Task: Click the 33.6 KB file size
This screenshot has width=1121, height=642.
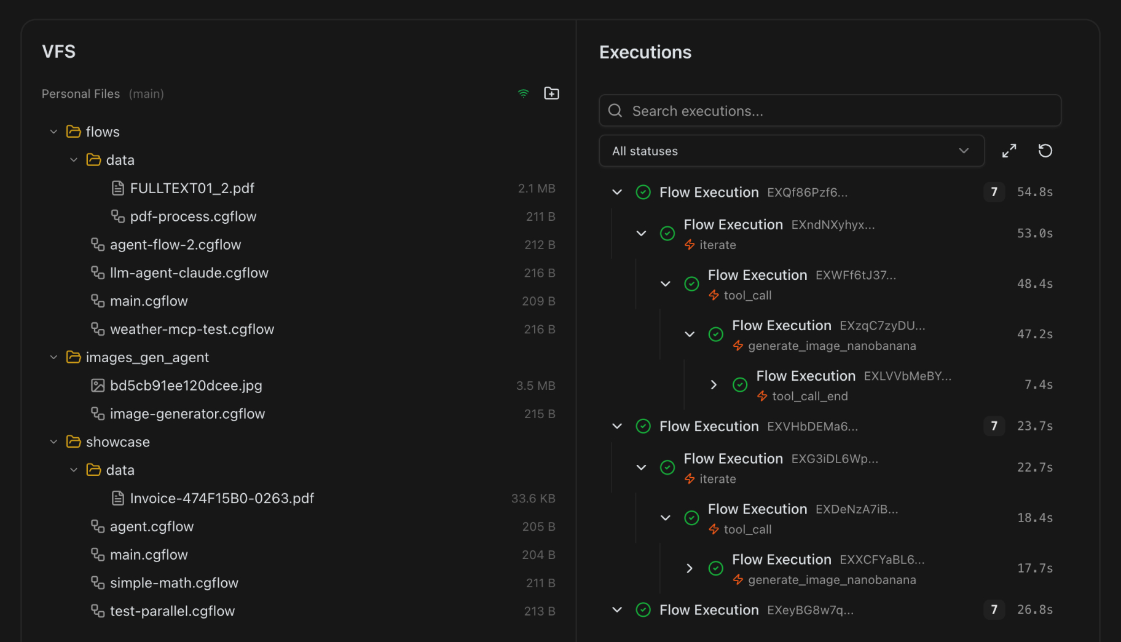Action: 533,498
